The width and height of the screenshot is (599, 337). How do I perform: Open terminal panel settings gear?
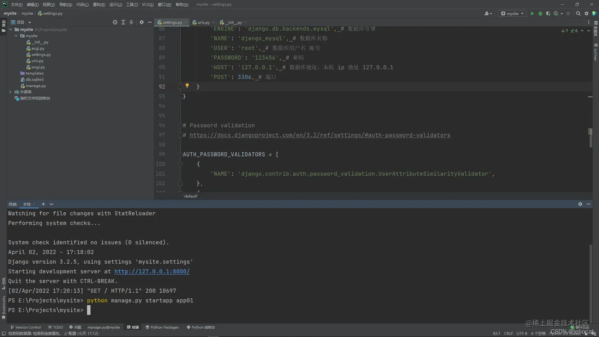pos(580,204)
